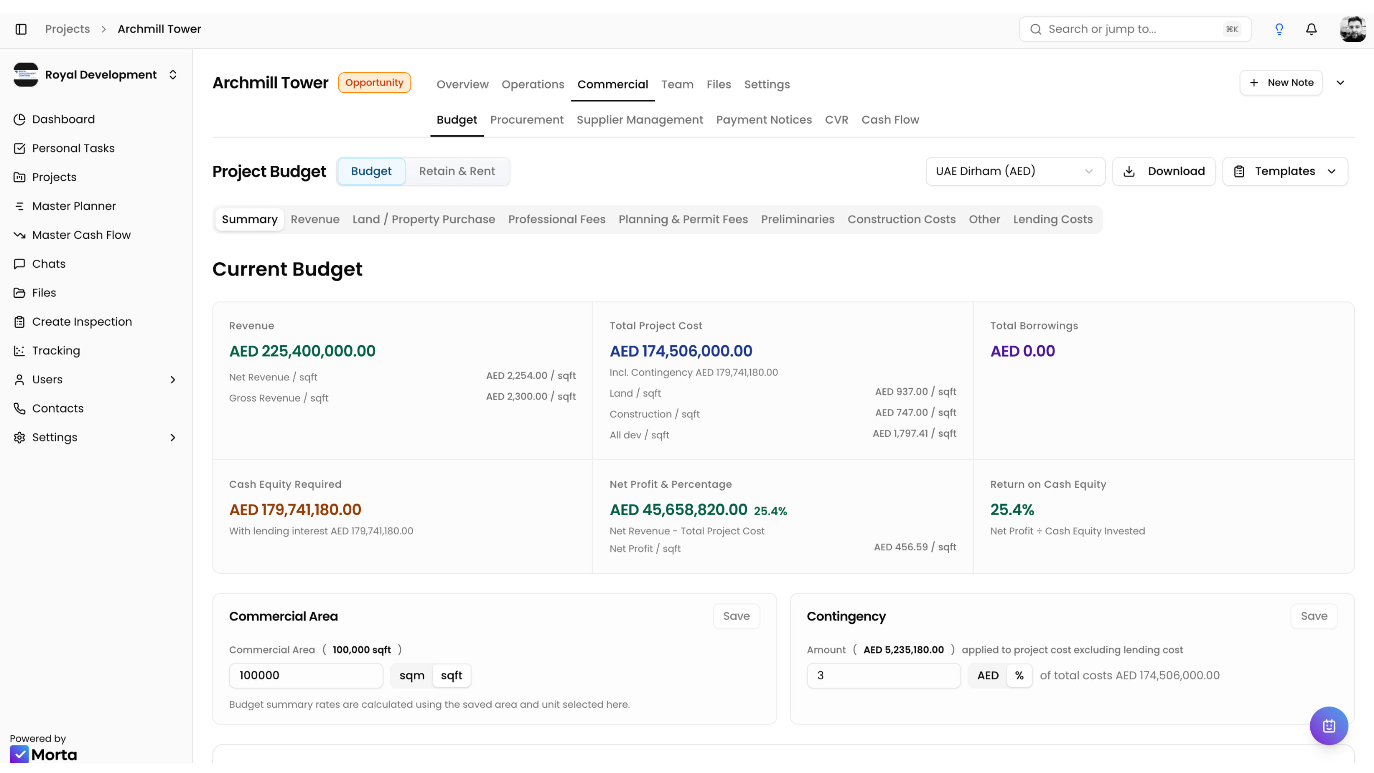Click the Search or jump to field
This screenshot has width=1374, height=773.
(x=1135, y=29)
